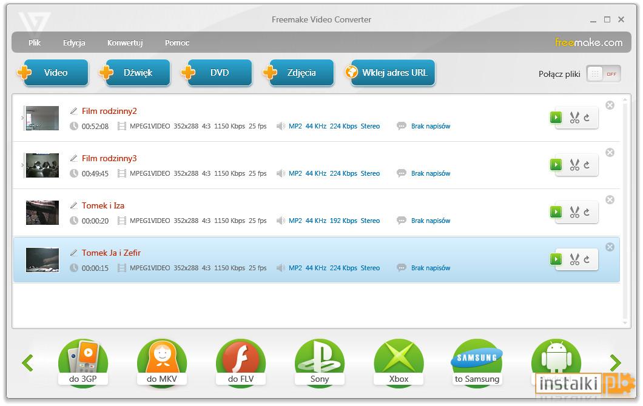This screenshot has width=643, height=406.
Task: Show previous output formats with left arrow
Action: click(27, 363)
